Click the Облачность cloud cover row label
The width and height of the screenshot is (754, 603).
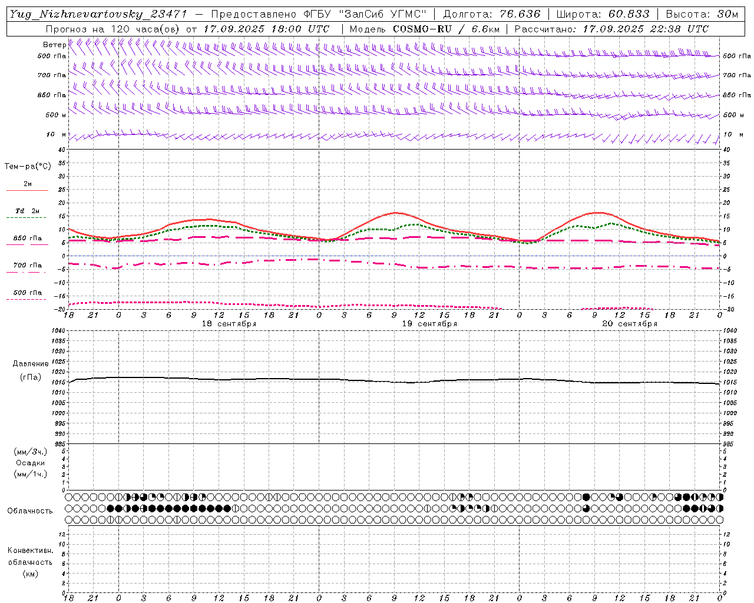tap(30, 511)
